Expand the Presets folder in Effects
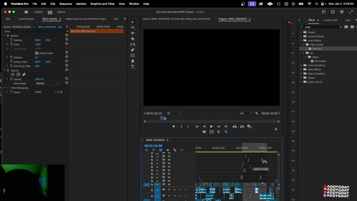Screen dimensions: 357x201 pos(301,32)
